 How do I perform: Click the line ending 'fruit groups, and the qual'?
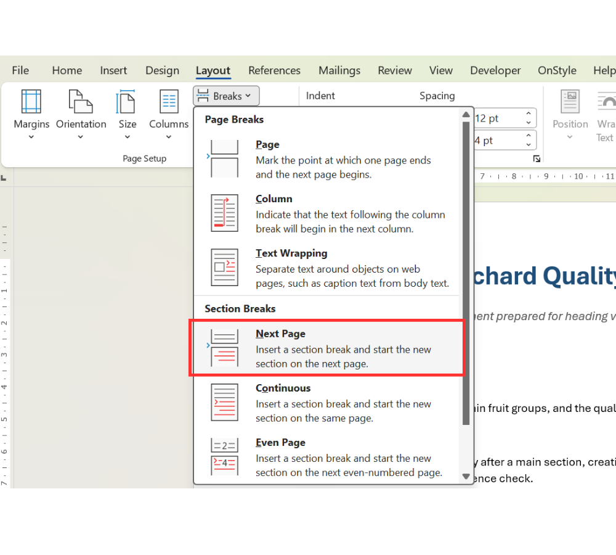tap(546, 408)
